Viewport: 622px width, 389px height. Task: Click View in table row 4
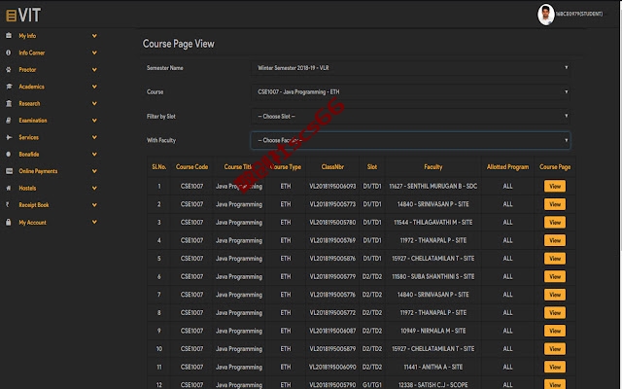click(555, 240)
